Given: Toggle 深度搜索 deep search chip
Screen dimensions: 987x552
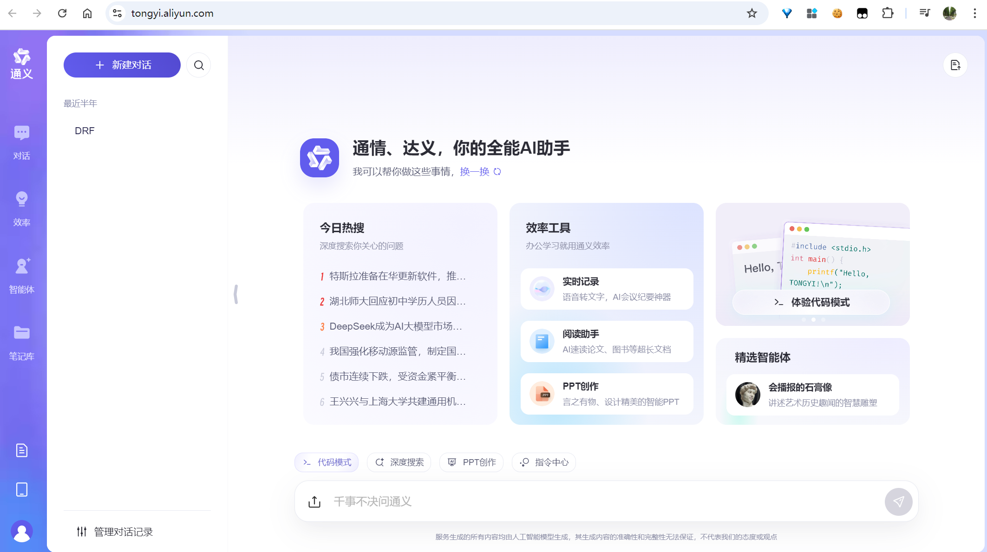Looking at the screenshot, I should coord(399,462).
